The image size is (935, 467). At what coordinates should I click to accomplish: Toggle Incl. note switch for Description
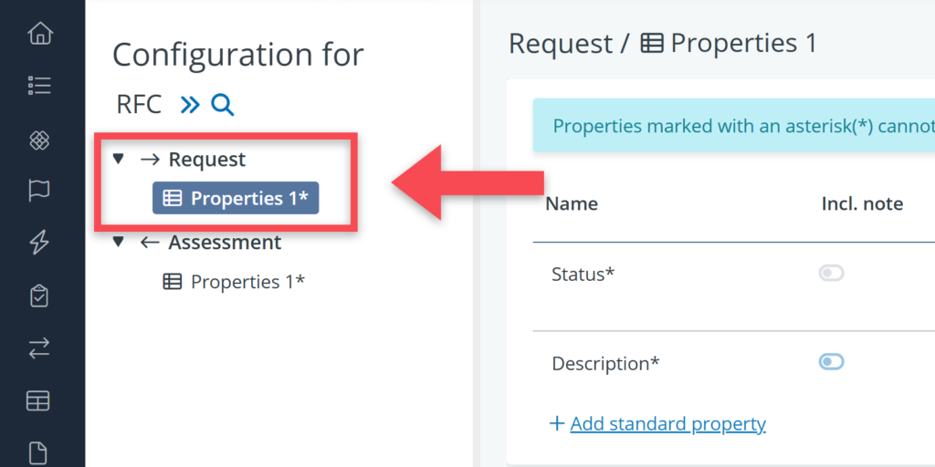[x=831, y=362]
